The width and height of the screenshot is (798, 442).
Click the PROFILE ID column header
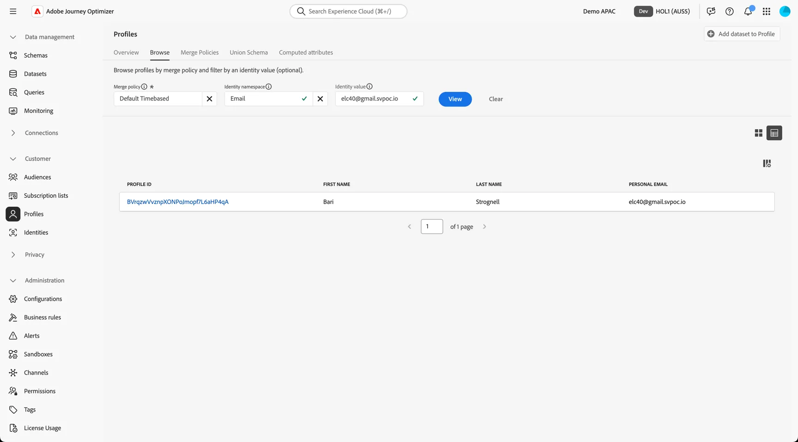coord(139,185)
